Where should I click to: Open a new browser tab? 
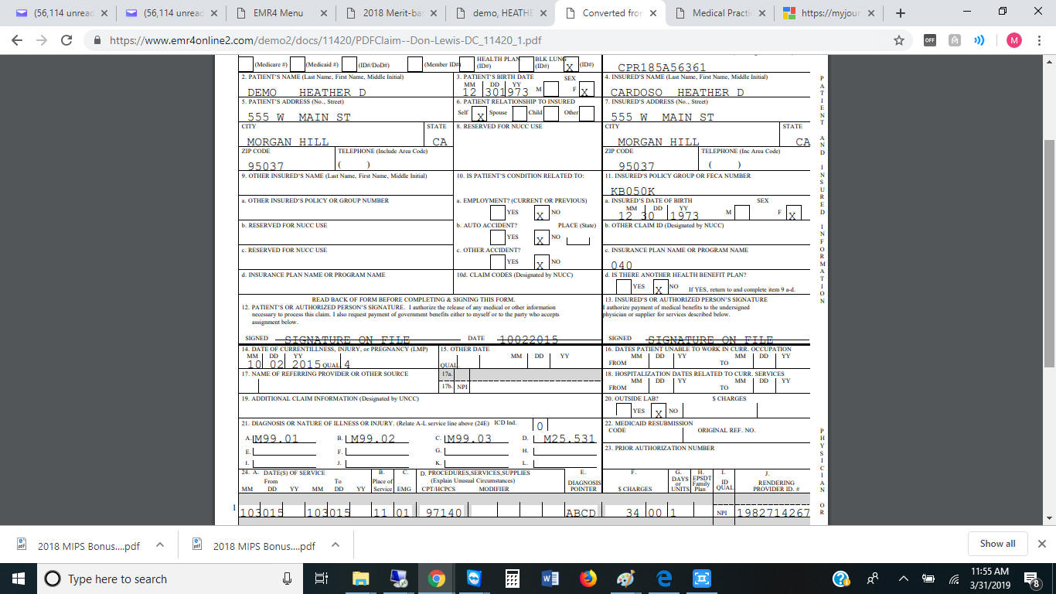pyautogui.click(x=900, y=13)
